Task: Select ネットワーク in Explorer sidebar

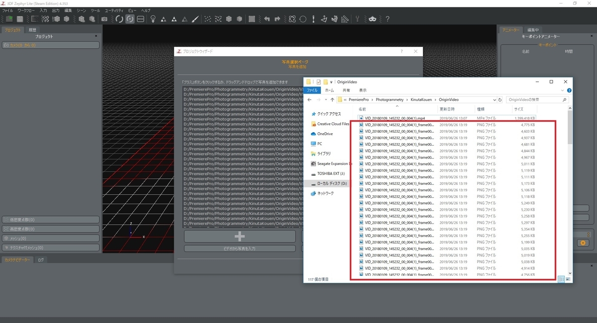Action: [x=321, y=193]
